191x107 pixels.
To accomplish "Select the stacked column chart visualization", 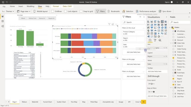I will (x=152, y=22).
